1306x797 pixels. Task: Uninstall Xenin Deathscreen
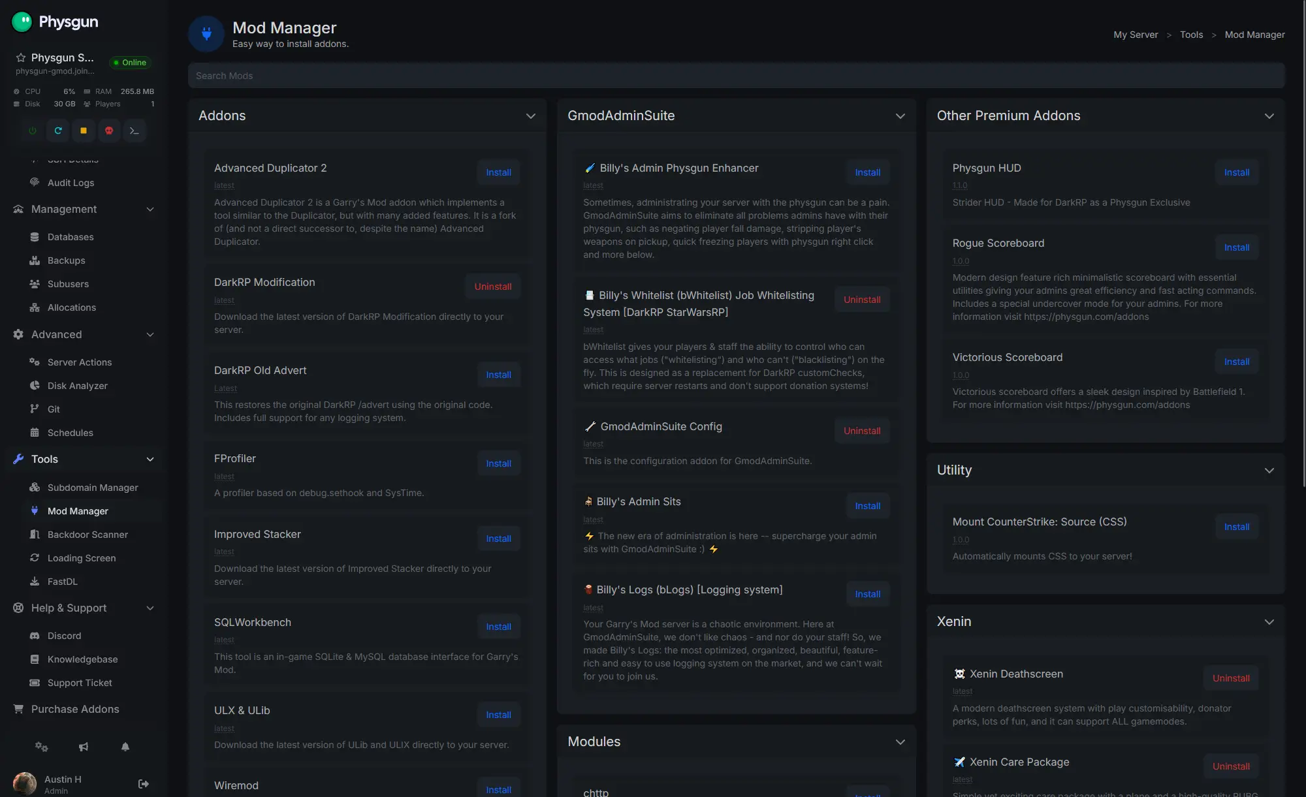coord(1231,678)
